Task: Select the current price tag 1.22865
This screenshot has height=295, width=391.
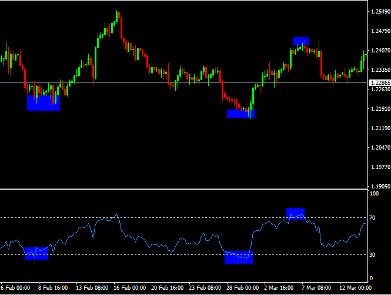Action: click(x=380, y=83)
